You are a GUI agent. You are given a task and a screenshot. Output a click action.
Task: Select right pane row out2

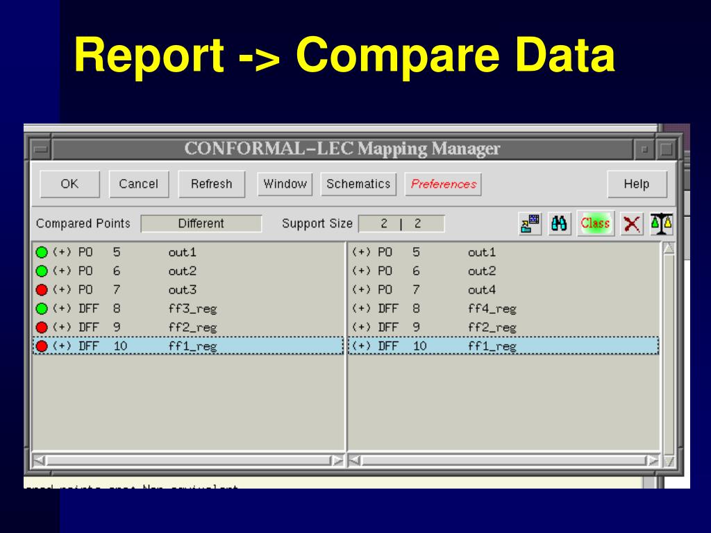[504, 271]
